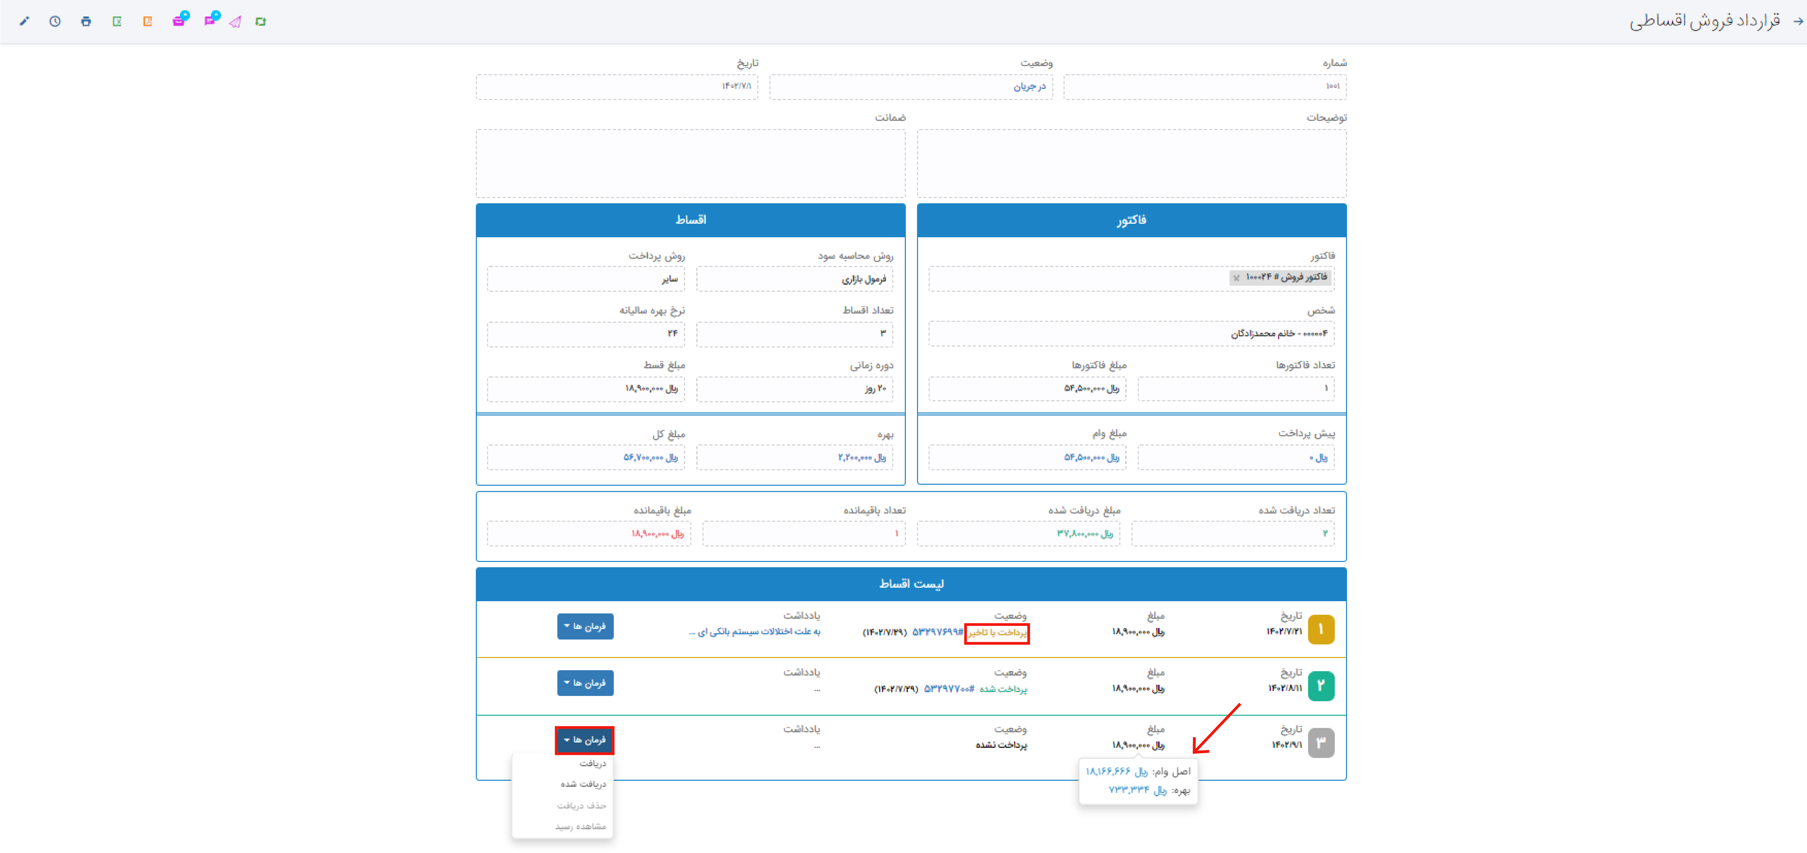This screenshot has height=853, width=1807.
Task: Open receipt link #5329799 in installment ۱
Action: [x=937, y=632]
